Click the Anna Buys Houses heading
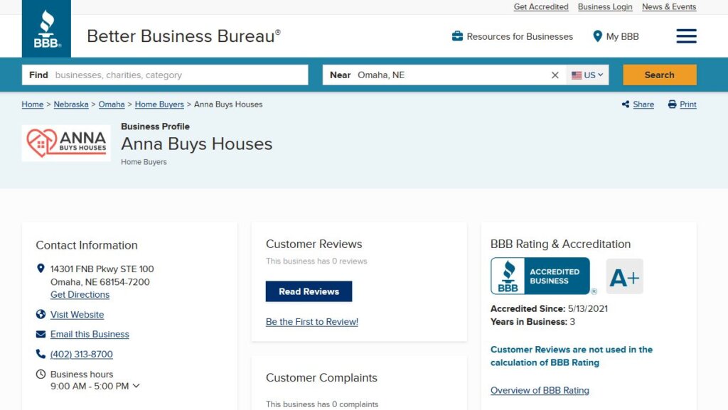 click(196, 144)
